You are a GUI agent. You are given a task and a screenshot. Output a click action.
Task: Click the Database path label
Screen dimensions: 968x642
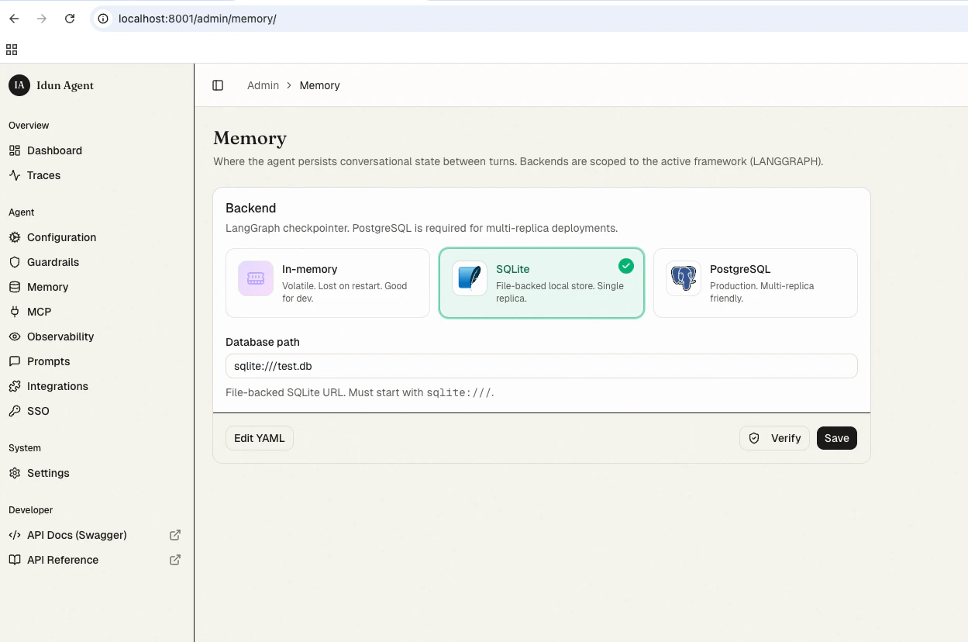pyautogui.click(x=263, y=342)
